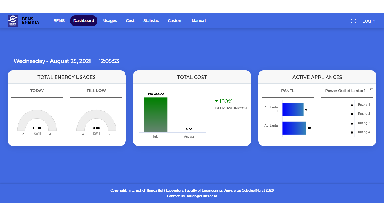Navigate to the Statistic page
Viewport: 384px width, 220px height.
pyautogui.click(x=151, y=21)
